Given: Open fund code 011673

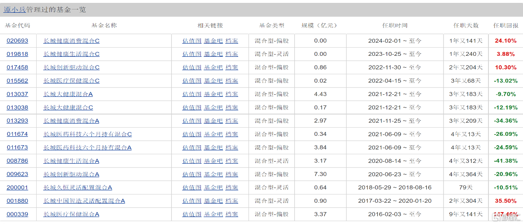Looking at the screenshot, I should (x=17, y=147).
